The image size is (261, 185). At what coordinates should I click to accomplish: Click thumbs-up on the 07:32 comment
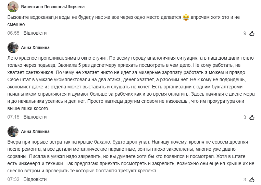click(252, 180)
